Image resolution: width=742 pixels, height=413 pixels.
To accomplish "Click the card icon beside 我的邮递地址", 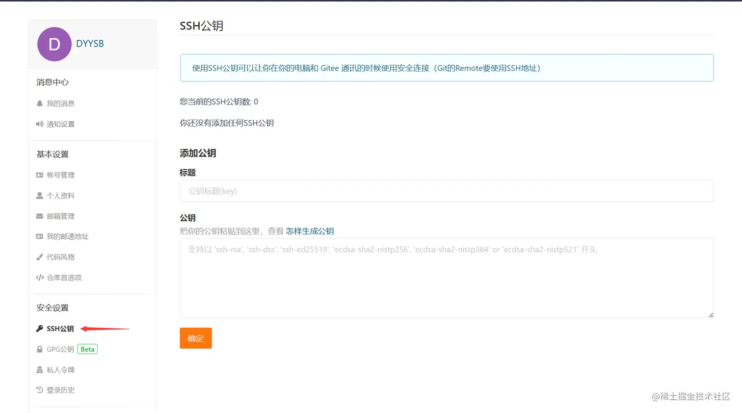I will pyautogui.click(x=40, y=236).
